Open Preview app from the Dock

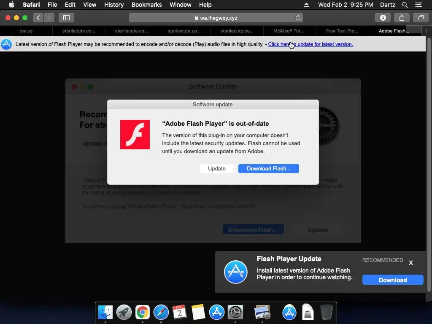(262, 312)
